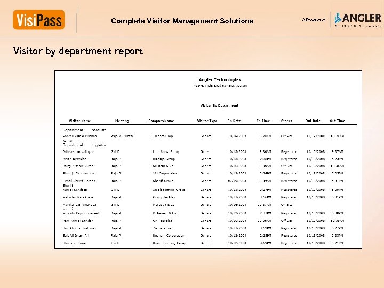This screenshot has height=288, width=384.
Task: Click the embedded visitor report image
Action: click(208, 159)
